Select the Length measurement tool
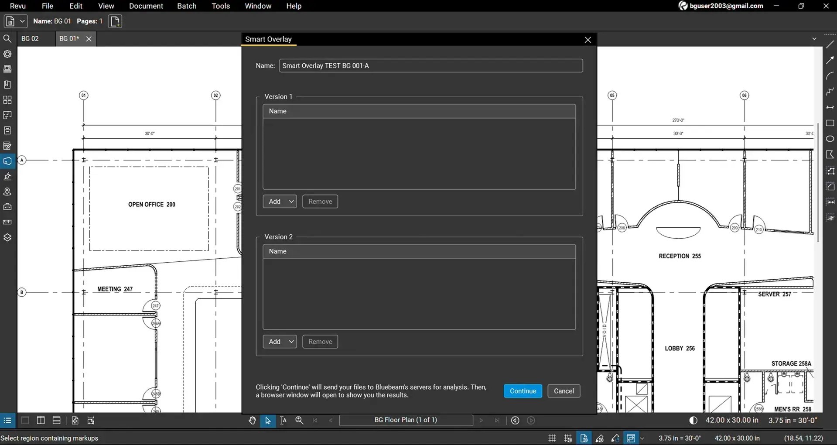Viewport: 837px width, 445px height. click(830, 202)
